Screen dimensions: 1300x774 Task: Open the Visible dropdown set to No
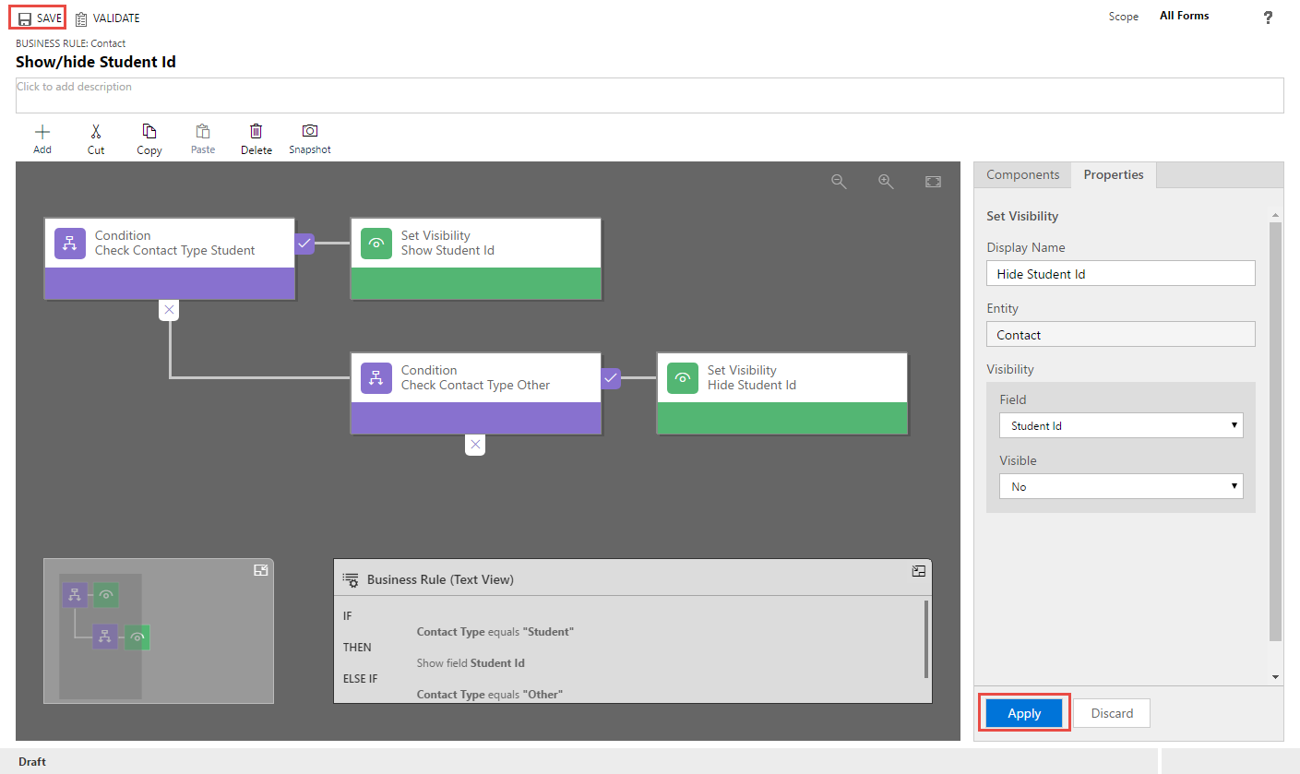click(x=1121, y=486)
